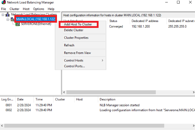
Task: Collapse the Network Load Balancing Clusters tree
Action: click(3, 15)
